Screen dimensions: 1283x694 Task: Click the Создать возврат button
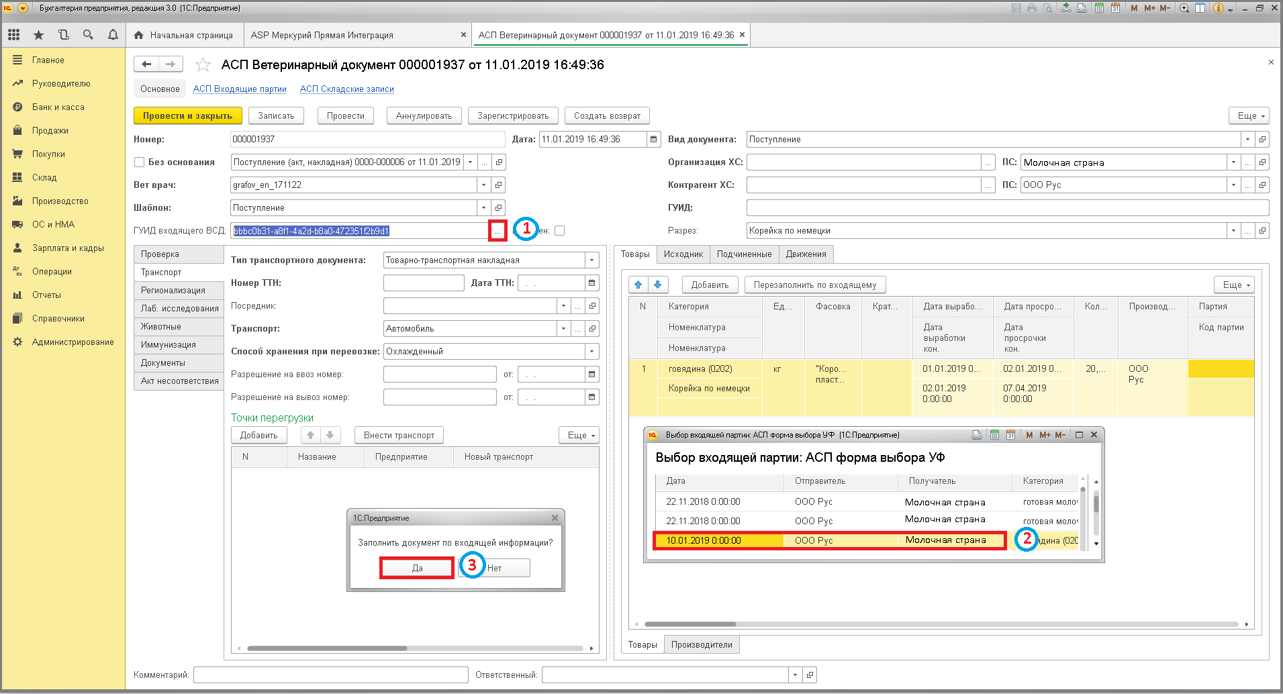tap(607, 115)
